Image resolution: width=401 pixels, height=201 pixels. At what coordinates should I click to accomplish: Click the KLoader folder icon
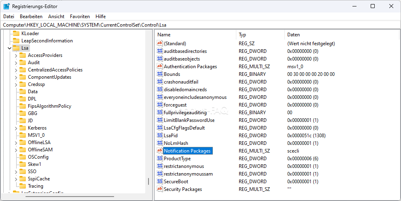pos(16,33)
